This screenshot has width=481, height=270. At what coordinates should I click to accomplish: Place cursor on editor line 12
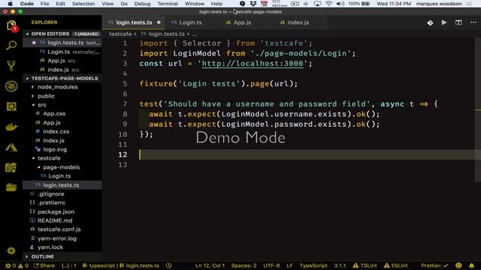[x=307, y=154]
